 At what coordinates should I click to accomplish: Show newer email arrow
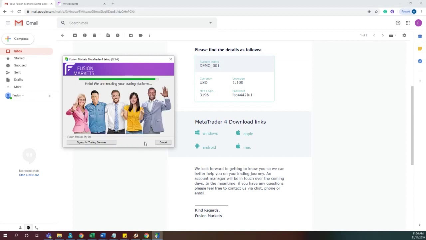click(374, 35)
